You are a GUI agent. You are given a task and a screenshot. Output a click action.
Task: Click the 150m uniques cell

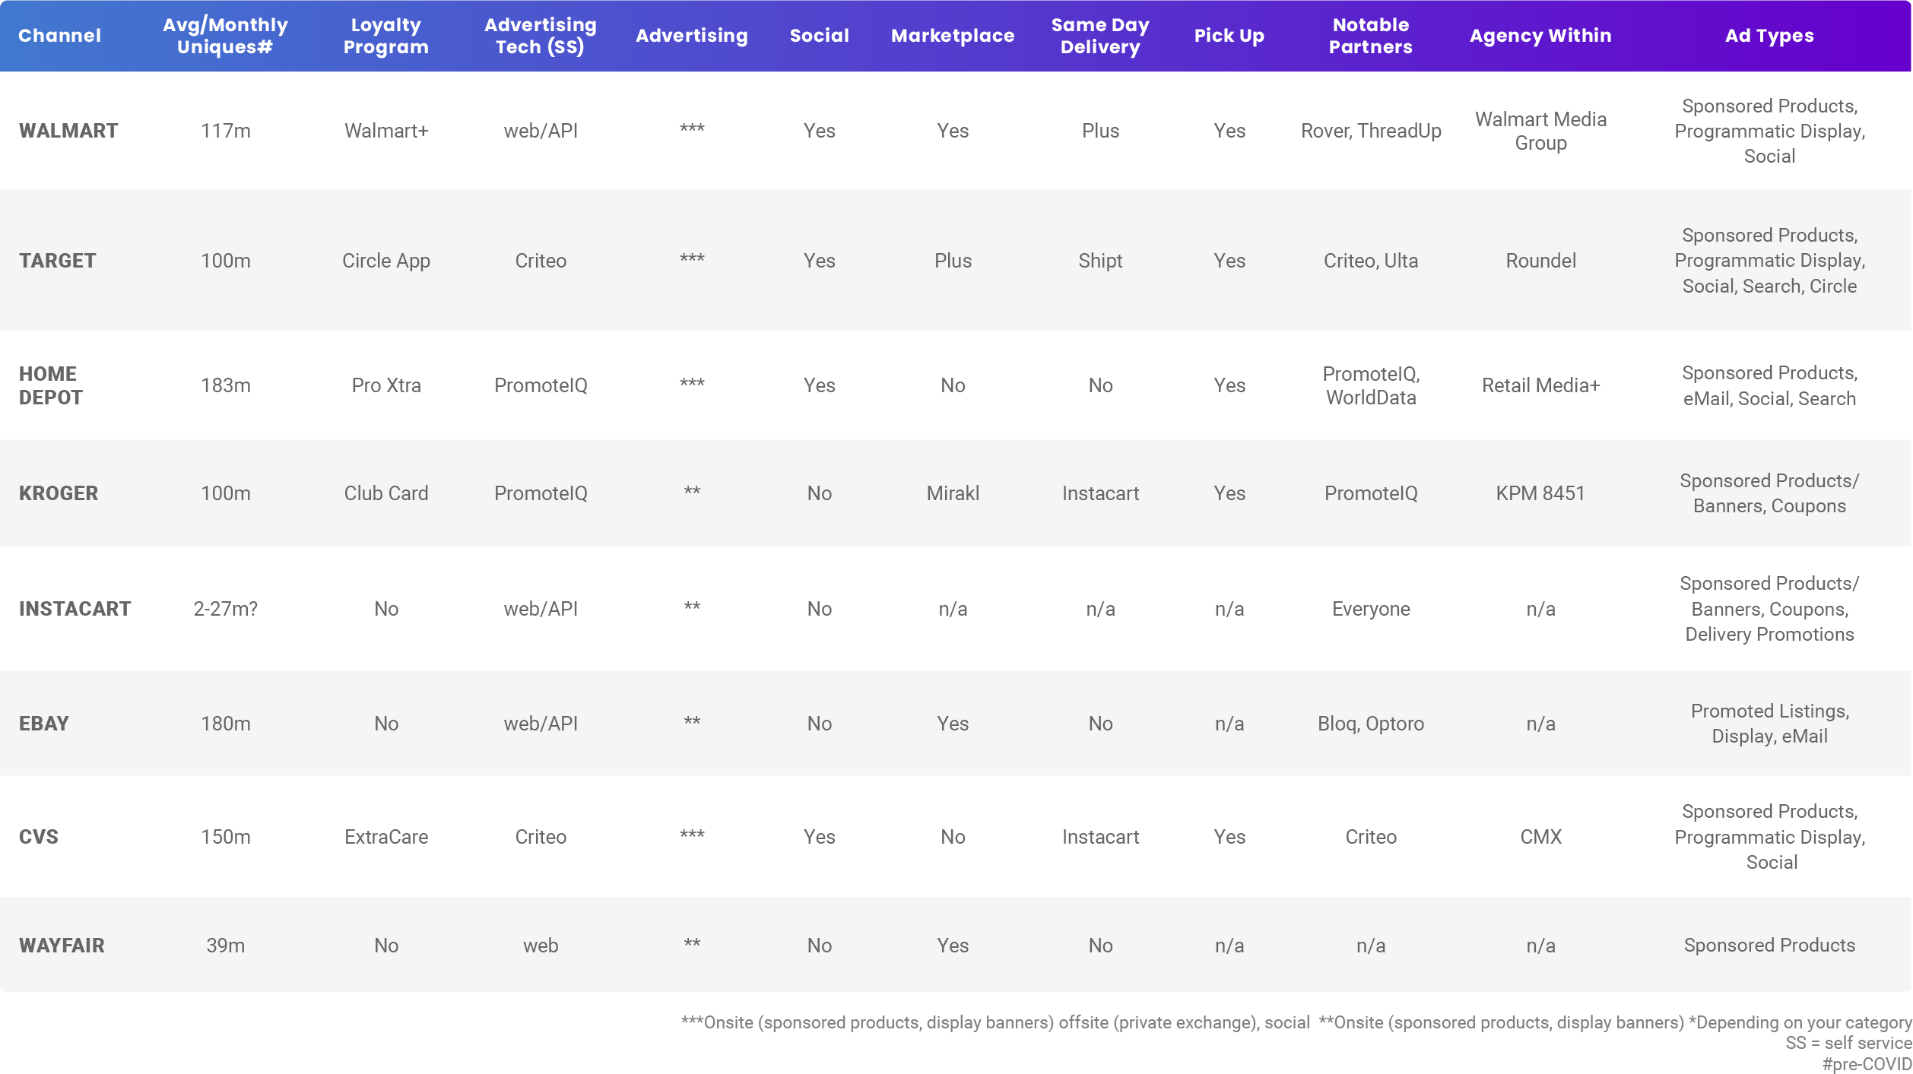pos(225,837)
